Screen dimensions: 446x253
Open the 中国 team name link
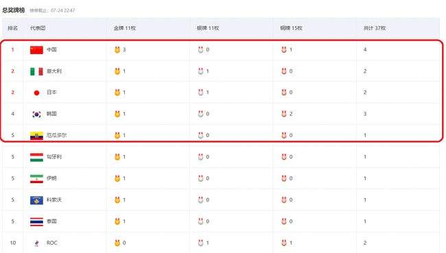click(51, 50)
